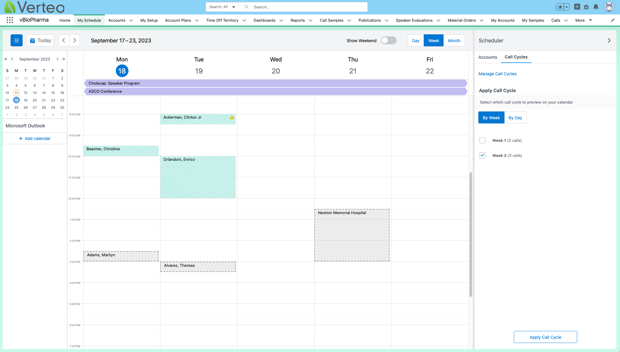Open the Manage Call Cycles link
Screen dimensions: 620x352
coord(497,74)
